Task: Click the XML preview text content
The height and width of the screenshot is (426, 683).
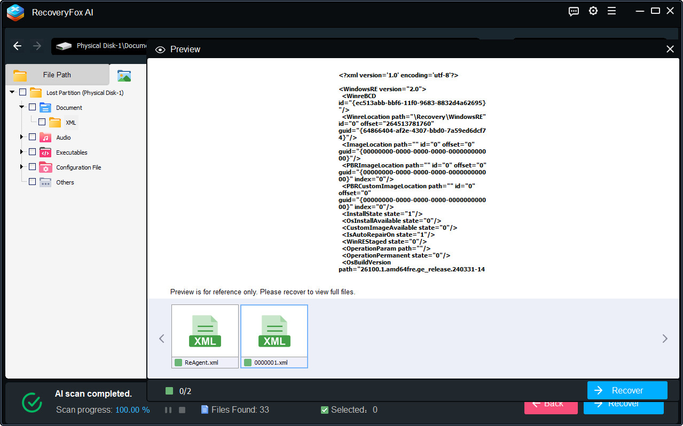Action: [412, 172]
